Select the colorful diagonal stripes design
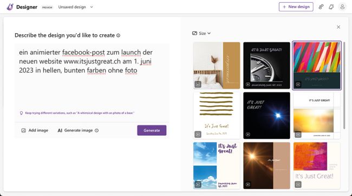 [317, 66]
